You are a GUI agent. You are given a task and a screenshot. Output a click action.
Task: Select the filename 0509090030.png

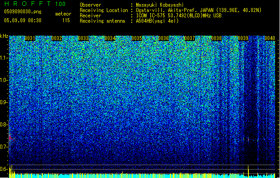23,12
